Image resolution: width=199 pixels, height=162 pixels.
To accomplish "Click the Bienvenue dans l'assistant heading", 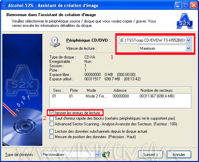I will pos(51,15).
